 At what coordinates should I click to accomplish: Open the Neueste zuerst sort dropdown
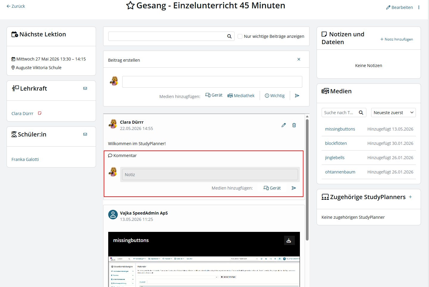(x=394, y=113)
